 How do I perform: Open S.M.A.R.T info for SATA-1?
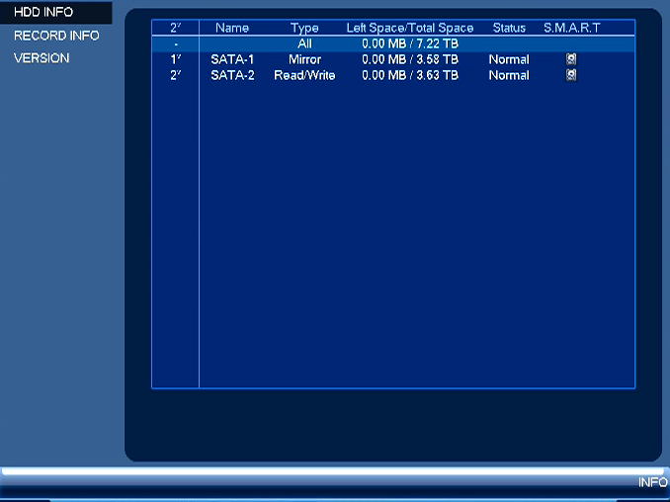point(571,59)
